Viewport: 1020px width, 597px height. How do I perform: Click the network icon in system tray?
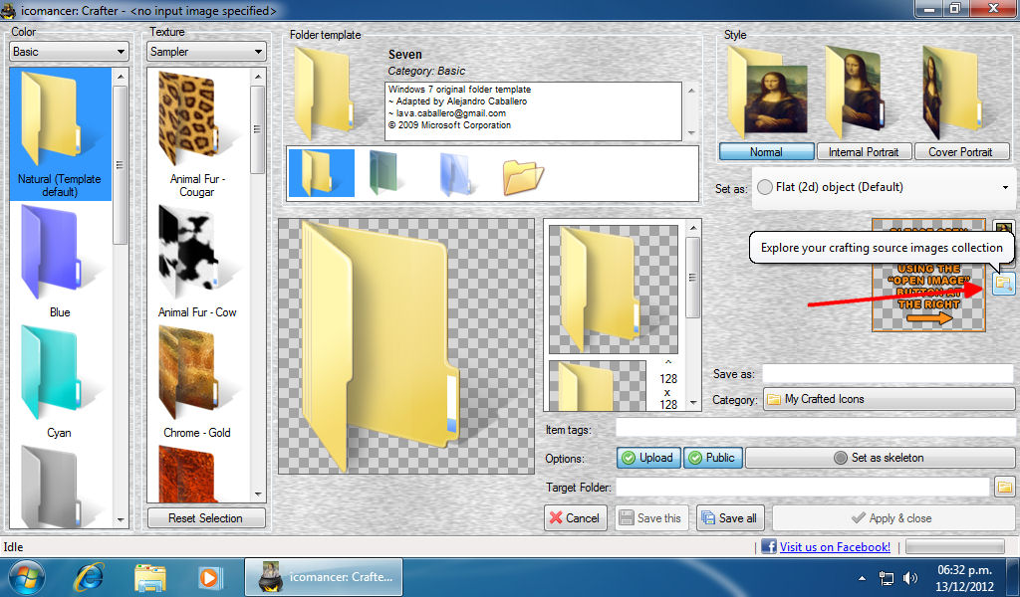(x=886, y=577)
